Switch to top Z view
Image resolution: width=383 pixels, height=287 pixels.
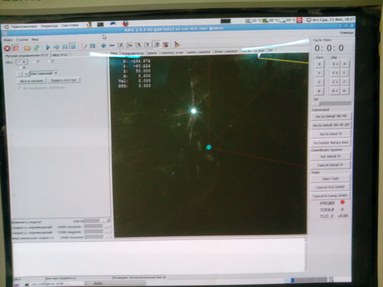(121, 45)
